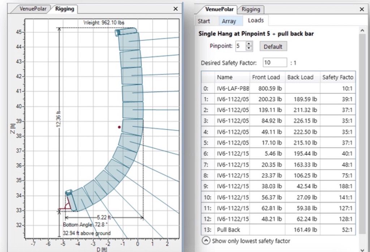Image resolution: width=370 pixels, height=252 pixels.
Task: Increase the Pinpoint value with up arrow
Action: click(249, 44)
